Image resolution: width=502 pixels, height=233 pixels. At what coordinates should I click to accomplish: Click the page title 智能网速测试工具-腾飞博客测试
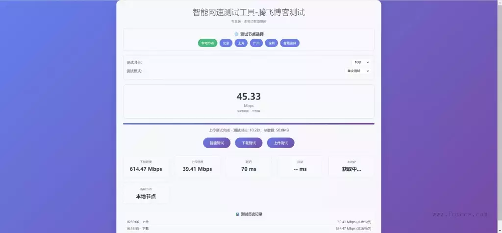(249, 12)
